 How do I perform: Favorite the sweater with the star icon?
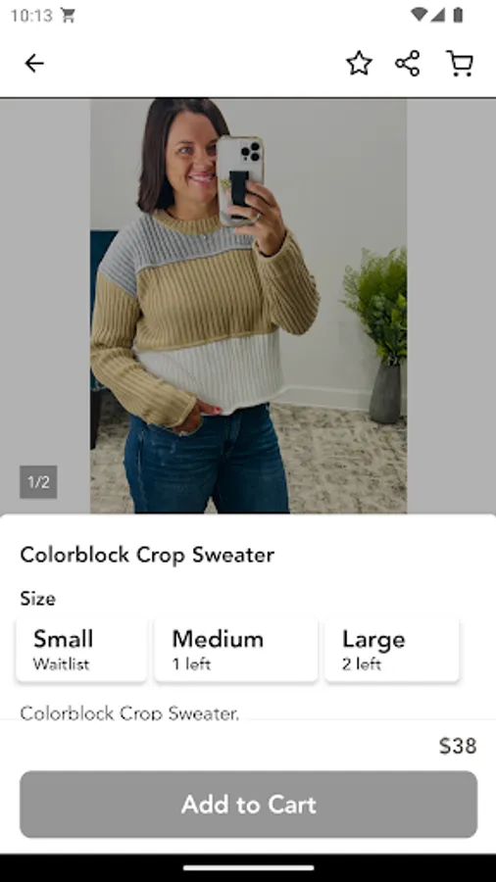[359, 63]
